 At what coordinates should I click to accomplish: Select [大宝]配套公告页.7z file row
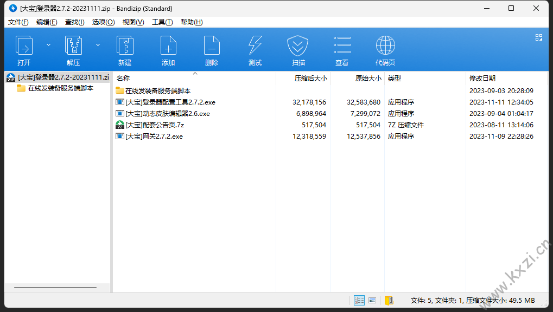[330, 125]
